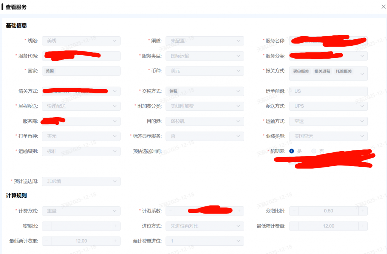Click the 国家 field containing 美国

click(81, 71)
